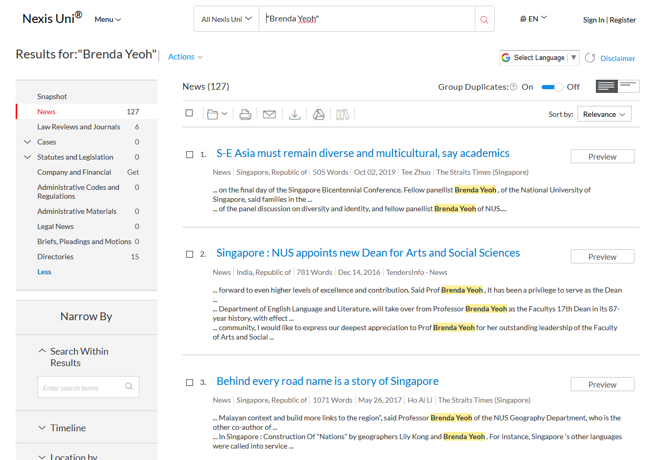Select the Directories category
This screenshot has width=647, height=460.
point(55,257)
